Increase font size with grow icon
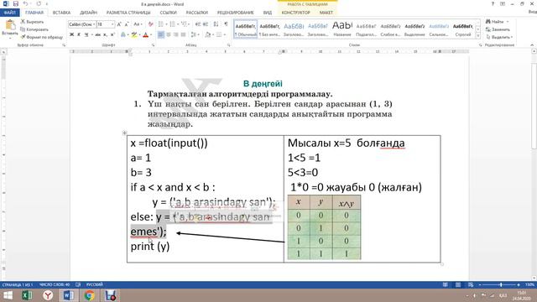The height and width of the screenshot is (302, 537). [x=119, y=24]
